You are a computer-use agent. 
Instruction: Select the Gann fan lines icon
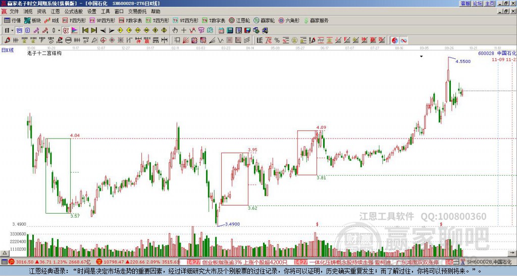(x=185, y=40)
